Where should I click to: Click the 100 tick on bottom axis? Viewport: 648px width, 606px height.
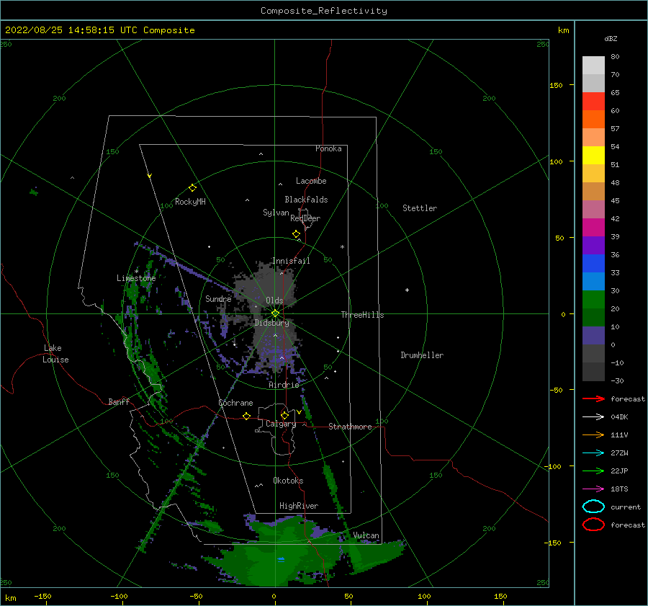[424, 596]
